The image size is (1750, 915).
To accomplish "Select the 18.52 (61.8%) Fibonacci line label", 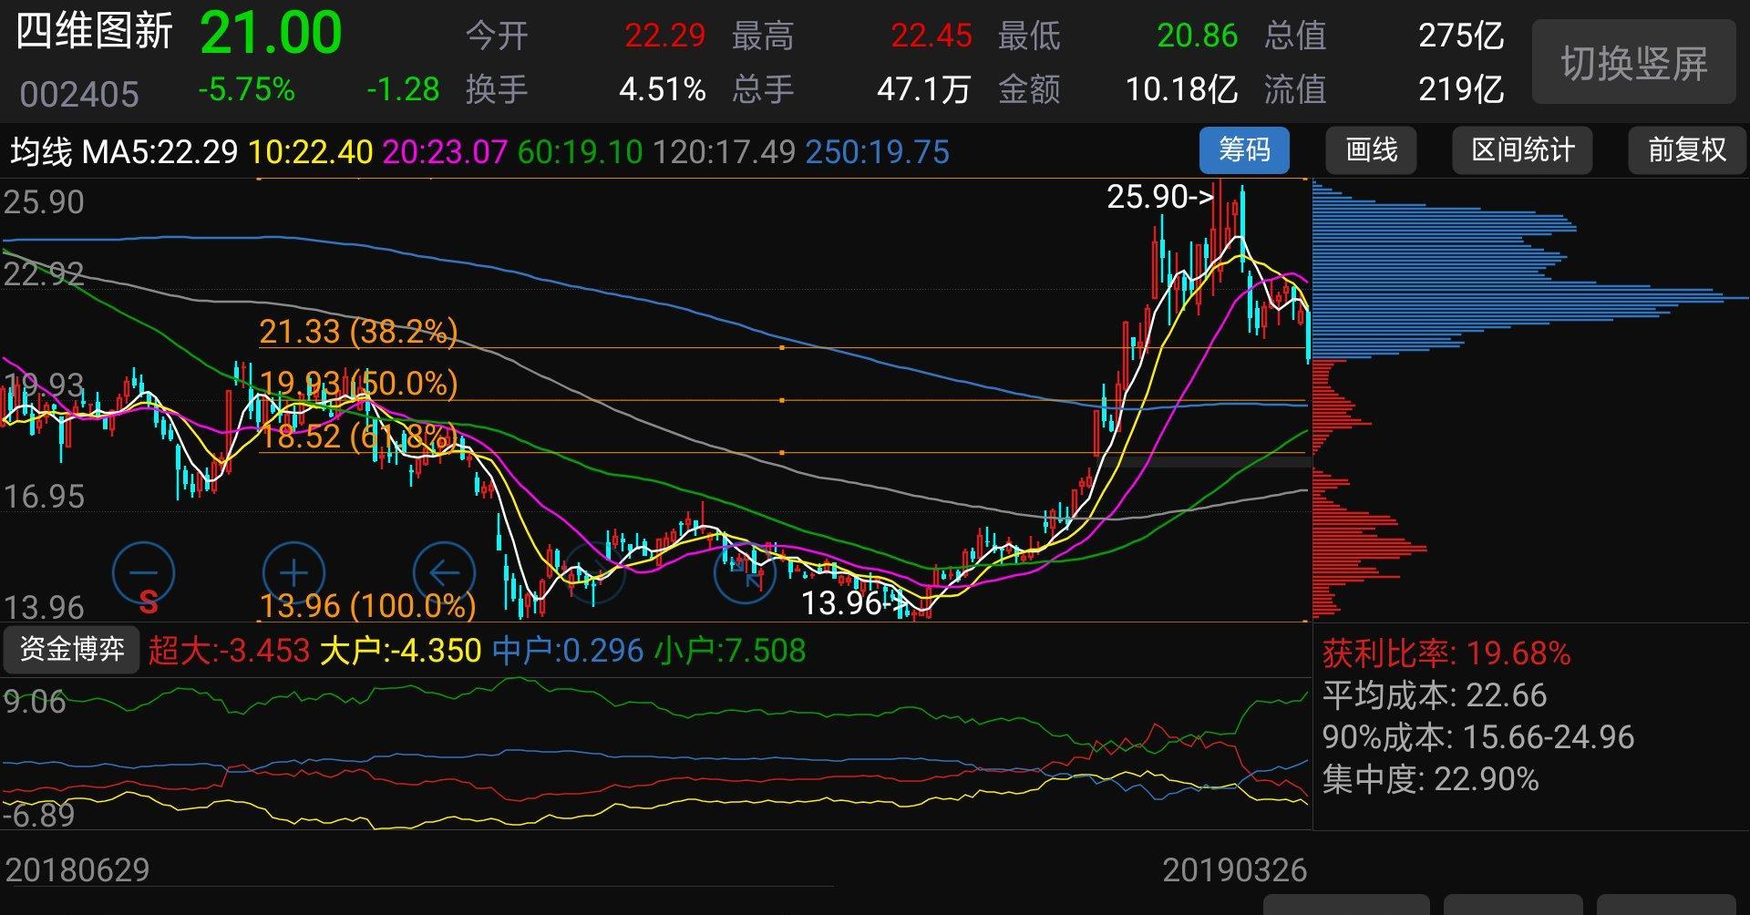I will tap(358, 436).
